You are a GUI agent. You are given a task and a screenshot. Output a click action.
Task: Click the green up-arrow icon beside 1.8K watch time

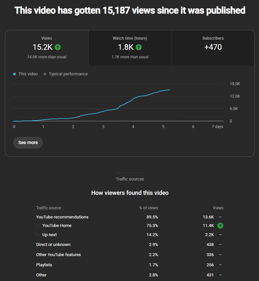point(139,47)
